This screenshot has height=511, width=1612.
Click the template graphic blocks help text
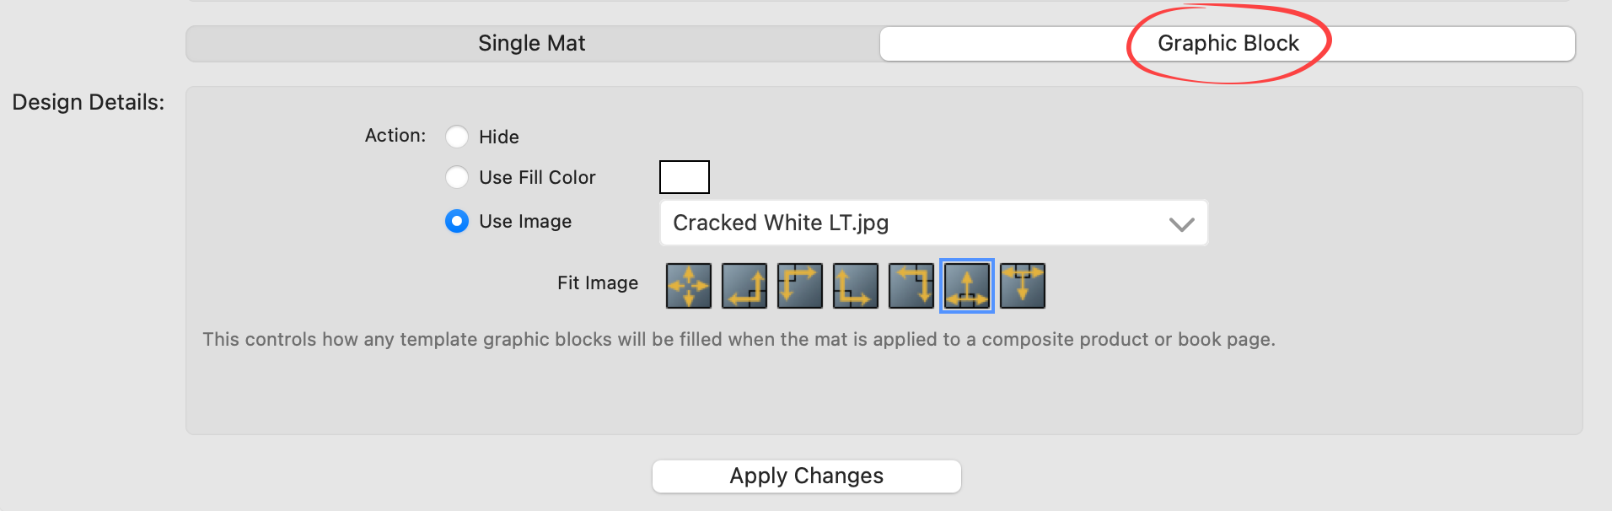(739, 339)
